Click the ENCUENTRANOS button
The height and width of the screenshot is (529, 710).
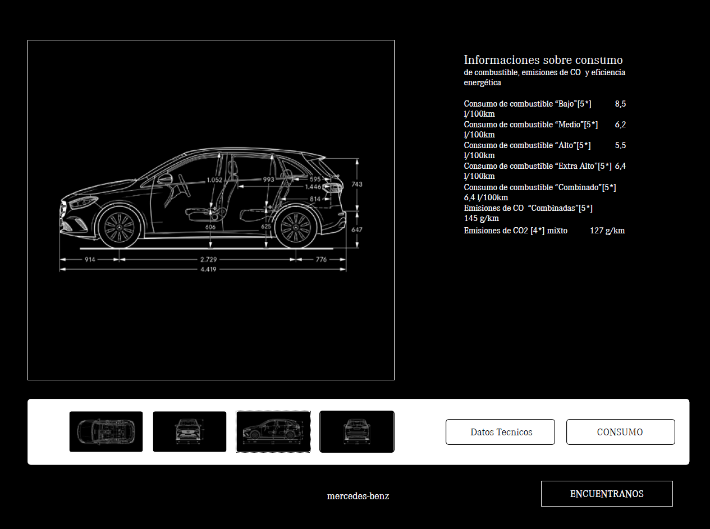(607, 494)
